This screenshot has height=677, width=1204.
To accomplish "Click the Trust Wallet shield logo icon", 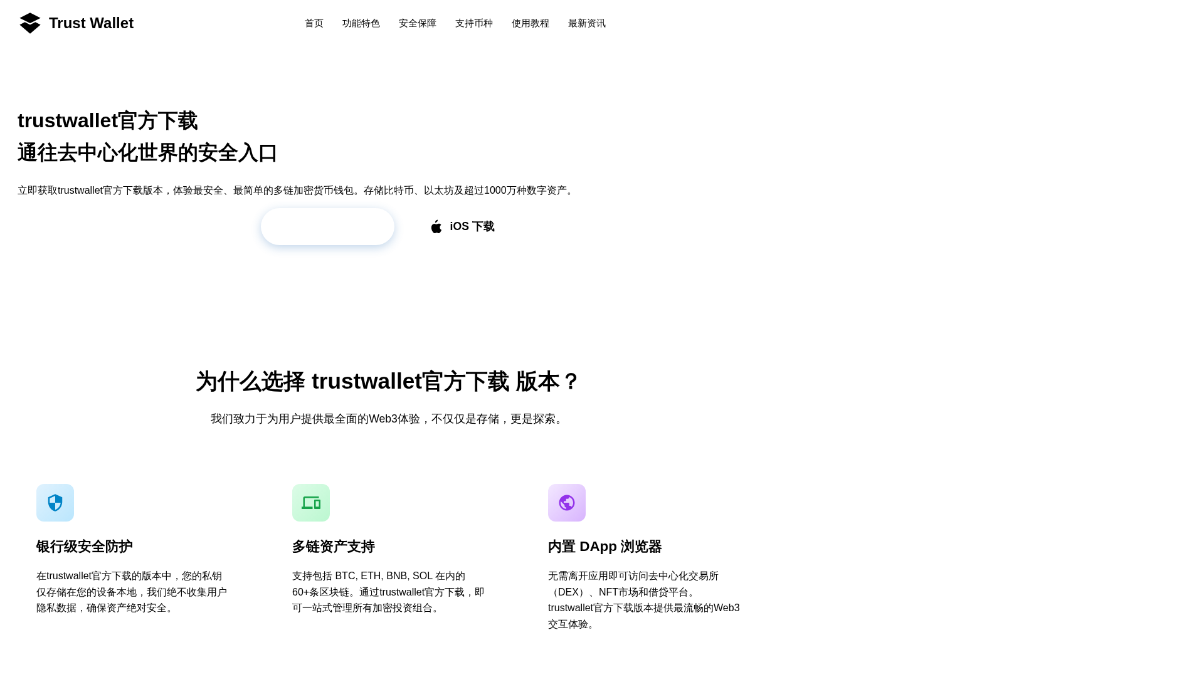I will pos(30,23).
